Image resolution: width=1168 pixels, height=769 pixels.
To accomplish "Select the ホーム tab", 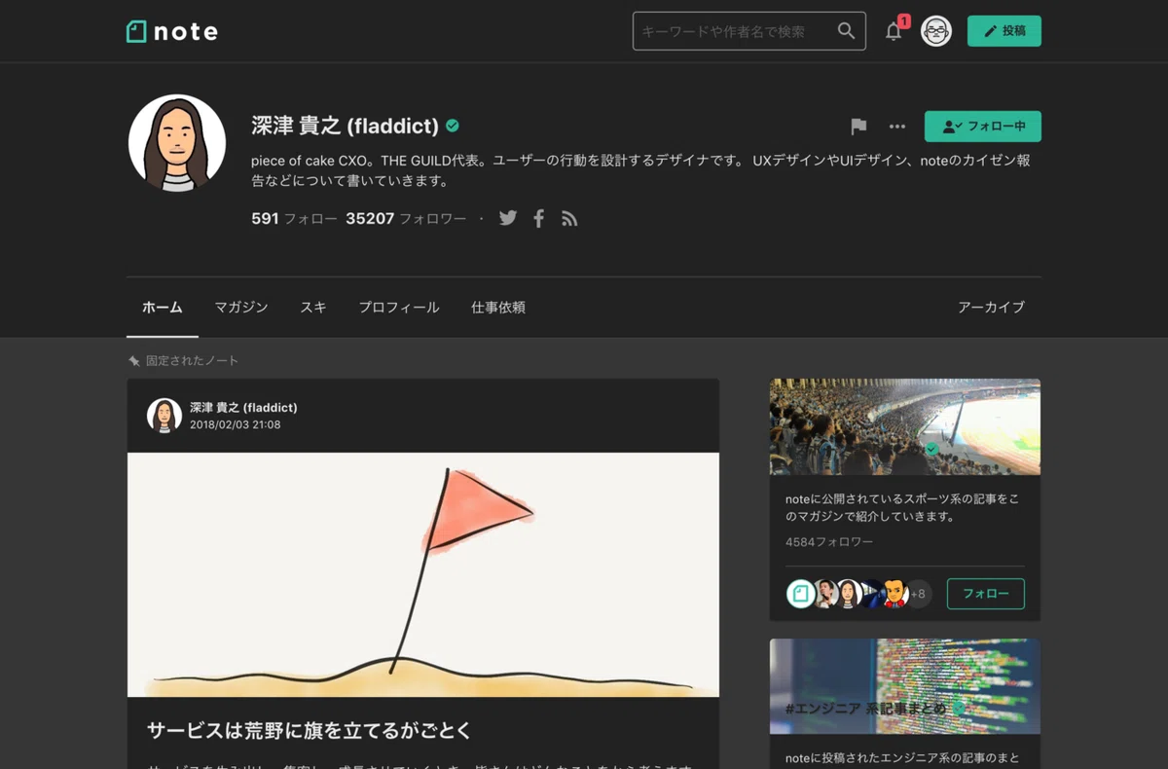I will click(x=163, y=308).
